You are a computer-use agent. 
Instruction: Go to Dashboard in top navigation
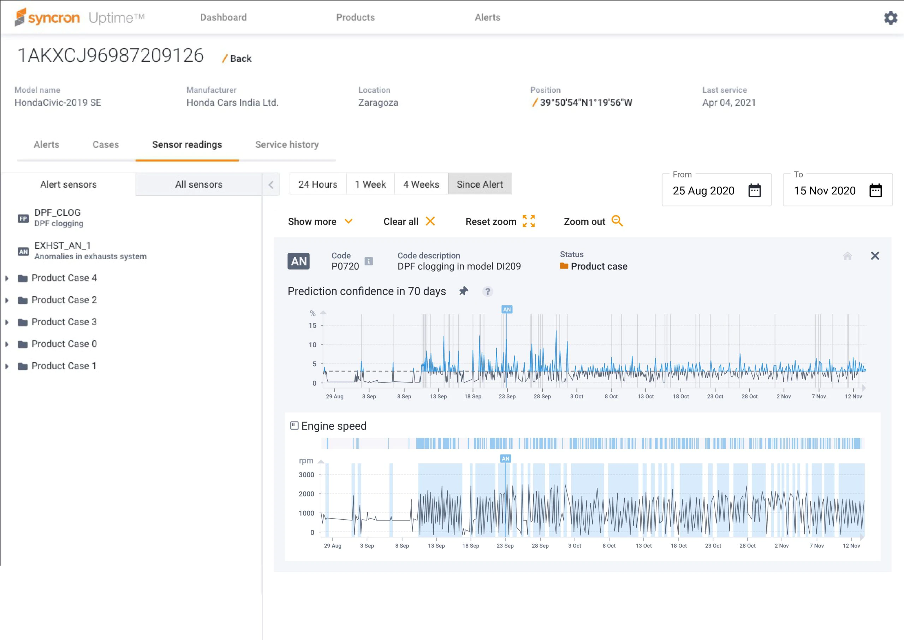(x=224, y=17)
